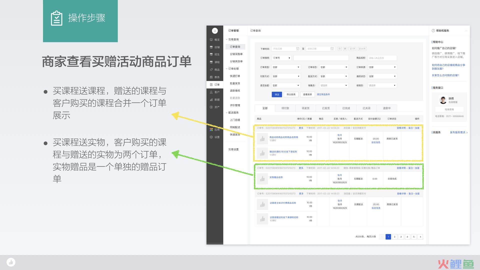Open 评价管理 in the submenu
This screenshot has width=480, height=270.
pyautogui.click(x=235, y=105)
